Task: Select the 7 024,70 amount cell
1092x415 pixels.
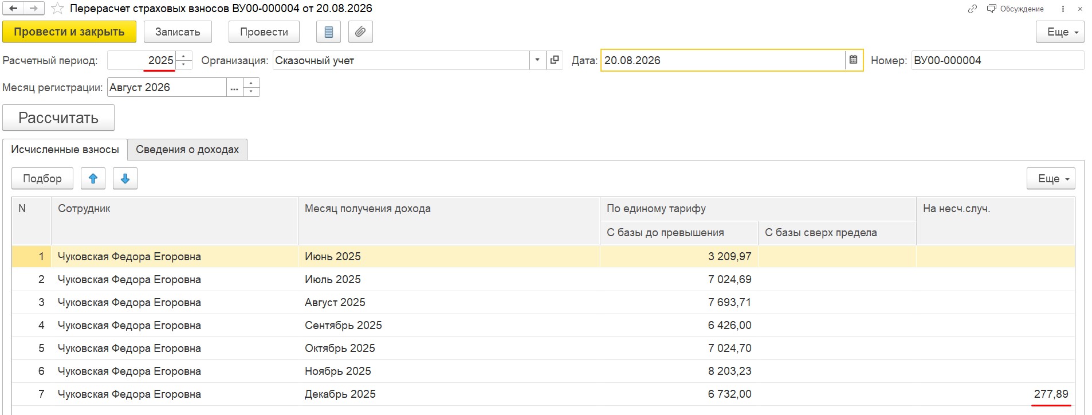Action: [679, 349]
